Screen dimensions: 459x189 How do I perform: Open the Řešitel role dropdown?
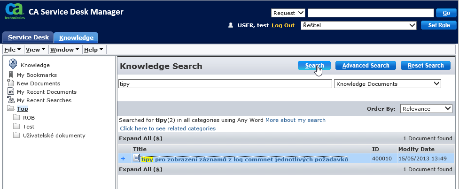[358, 25]
